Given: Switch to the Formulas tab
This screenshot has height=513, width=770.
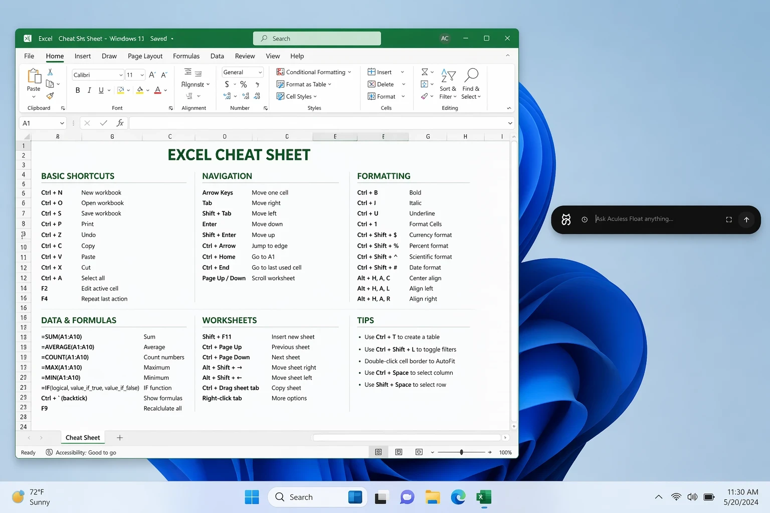Looking at the screenshot, I should pyautogui.click(x=186, y=56).
